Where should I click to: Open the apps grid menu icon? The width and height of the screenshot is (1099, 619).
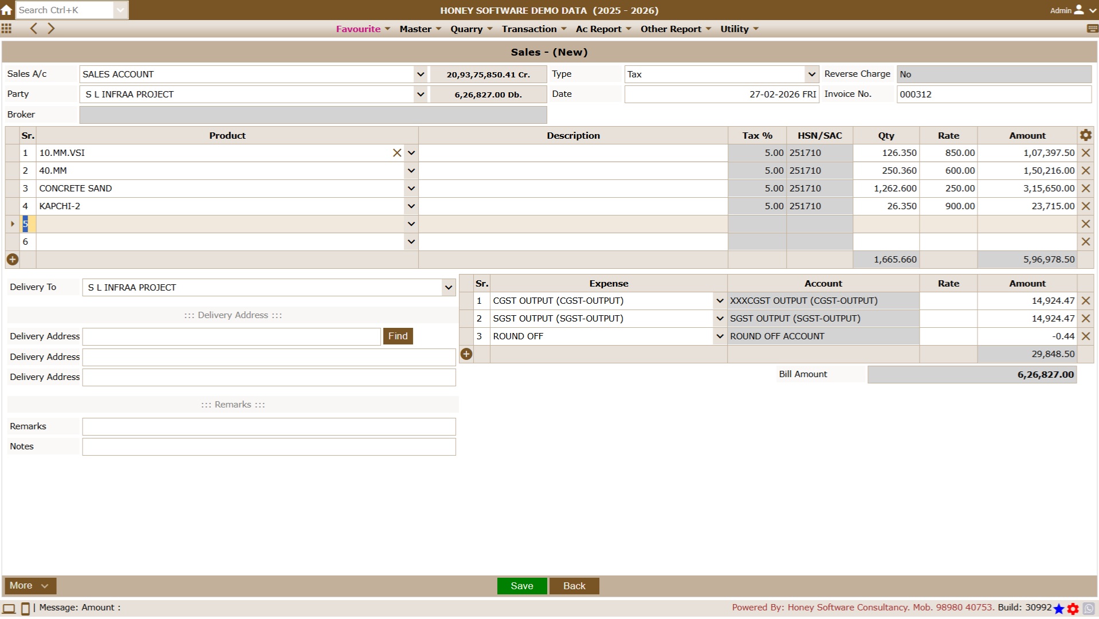tap(6, 29)
